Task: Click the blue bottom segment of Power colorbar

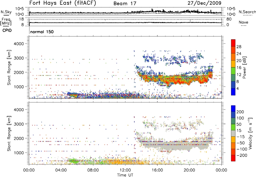Action: click(x=233, y=92)
